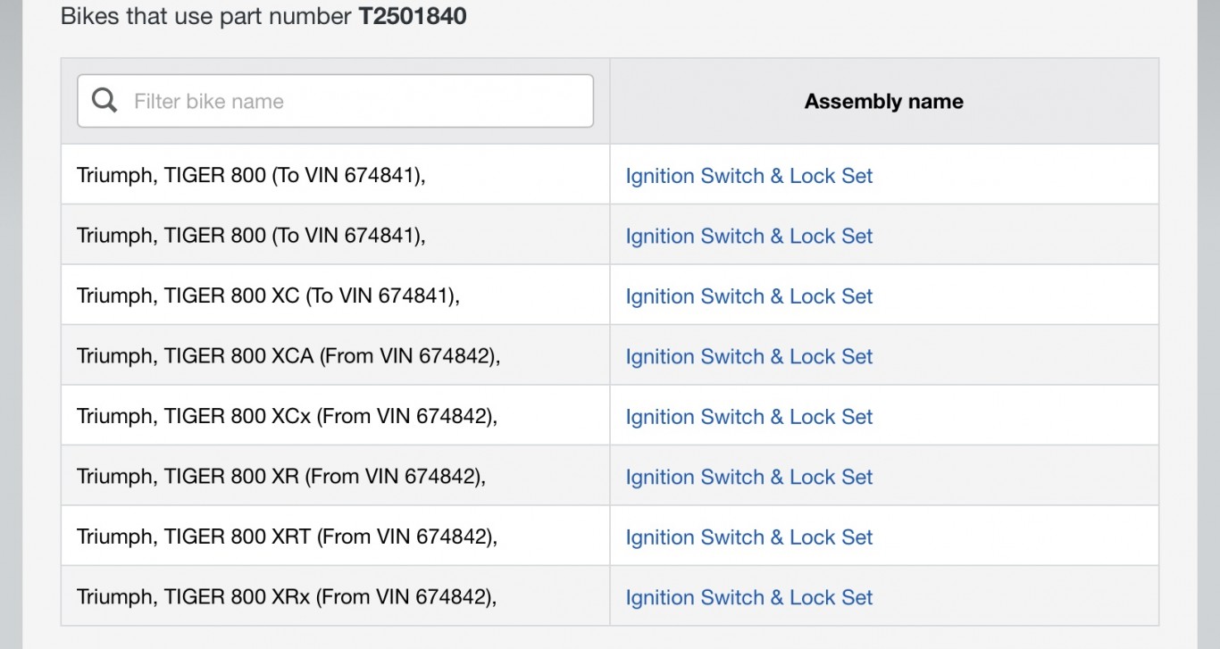
Task: Select the TIGER 800 XCA bike name cell
Action: pos(336,354)
